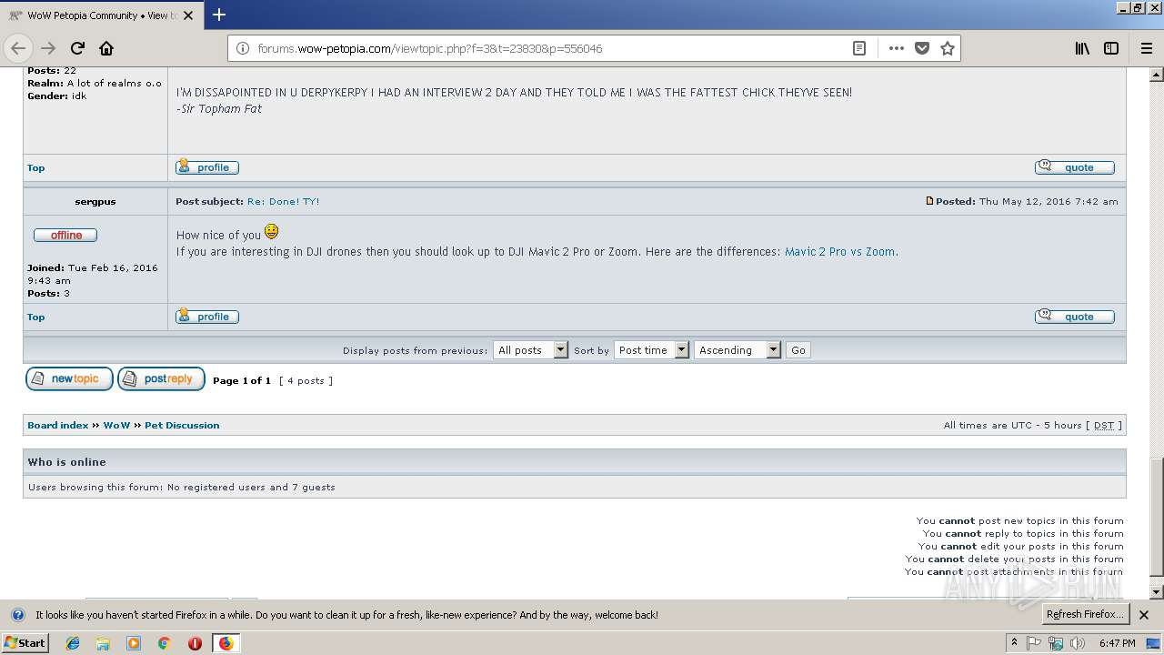
Task: Open Windows Explorer from the taskbar
Action: (x=103, y=643)
